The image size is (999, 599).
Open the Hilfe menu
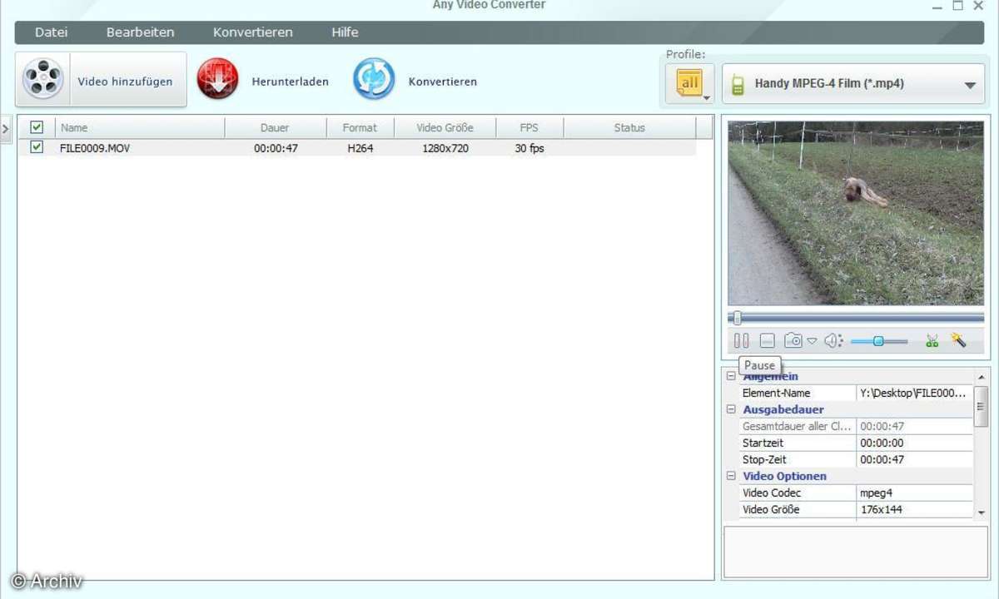345,32
